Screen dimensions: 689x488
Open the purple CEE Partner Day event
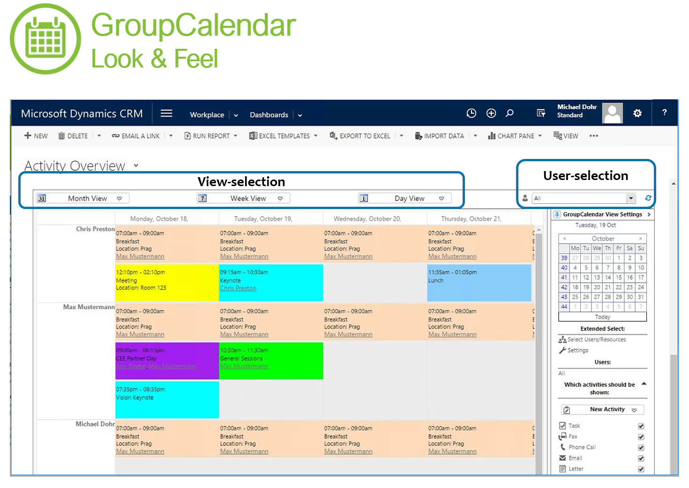tap(167, 361)
